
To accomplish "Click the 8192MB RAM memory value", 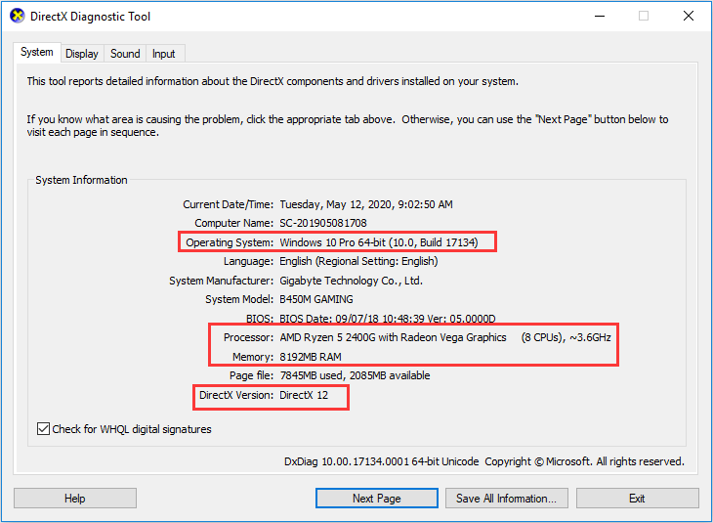I will [x=311, y=357].
